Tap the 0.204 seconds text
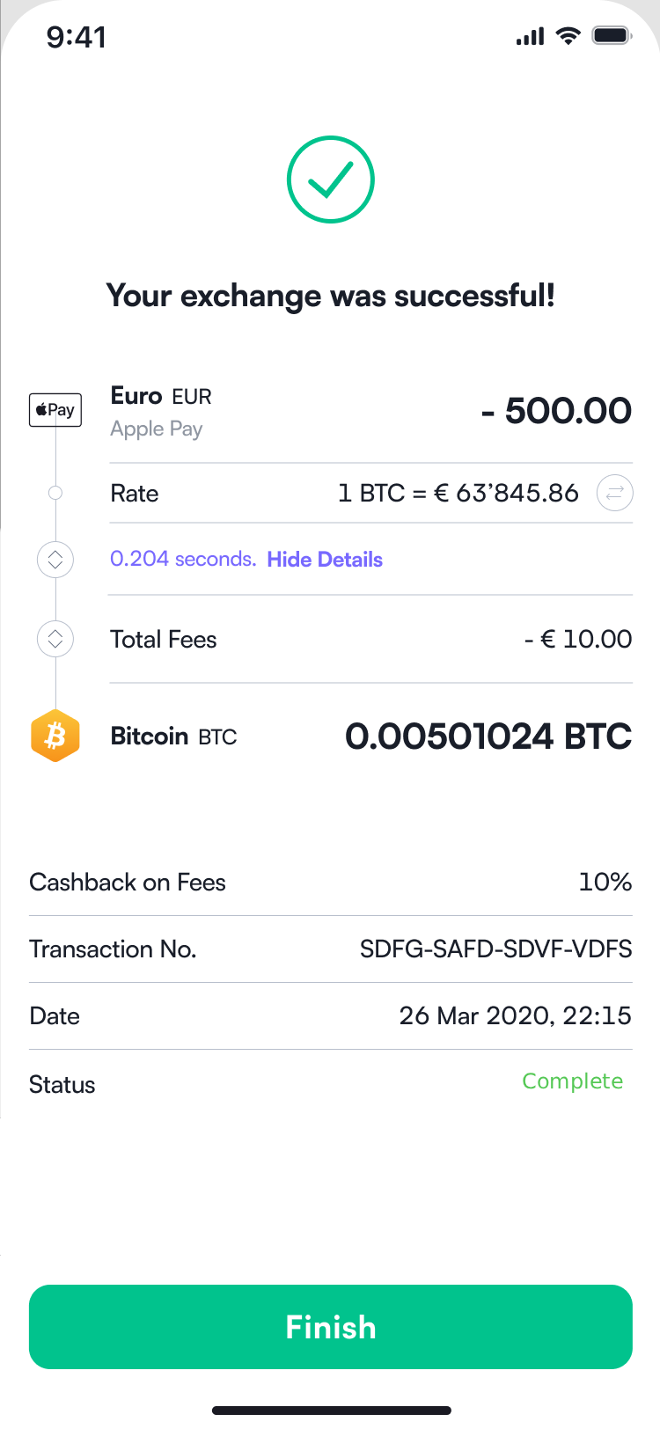 pyautogui.click(x=182, y=560)
